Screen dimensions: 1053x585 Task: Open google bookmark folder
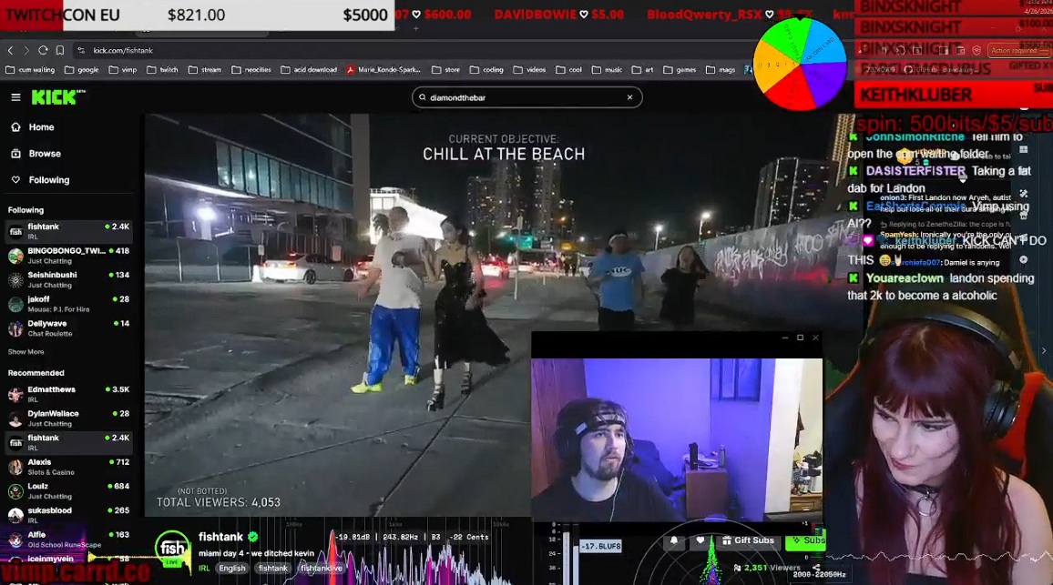coord(82,70)
